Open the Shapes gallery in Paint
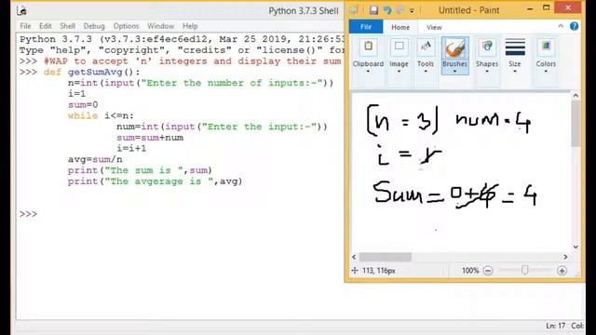 pyautogui.click(x=487, y=56)
